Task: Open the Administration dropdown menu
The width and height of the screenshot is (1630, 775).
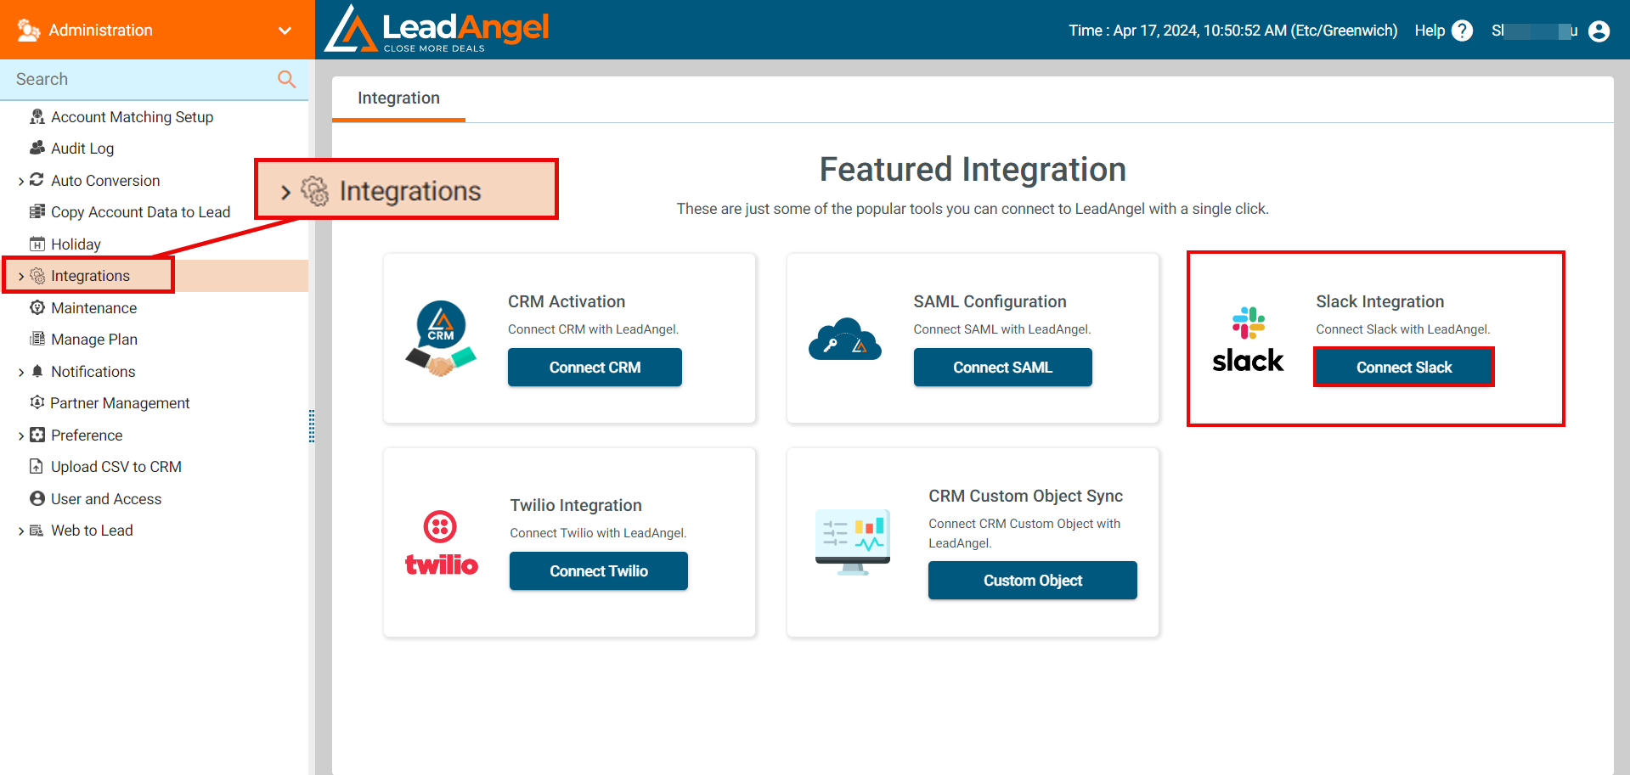Action: tap(285, 31)
